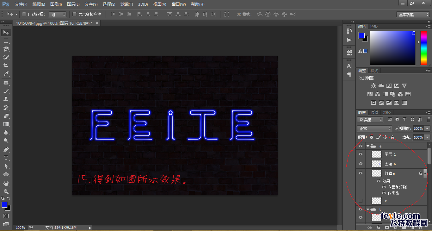Open the 基本功能 workspace switcher
Viewport: 432px width, 231px height.
[413, 14]
